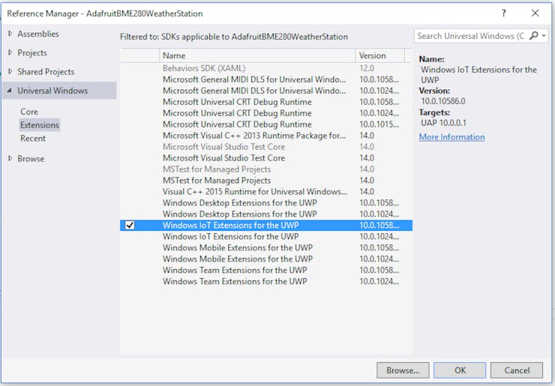Select Microsoft General MIDI DLS version 10.0.1058
Image resolution: width=555 pixels, height=386 pixels.
point(266,79)
